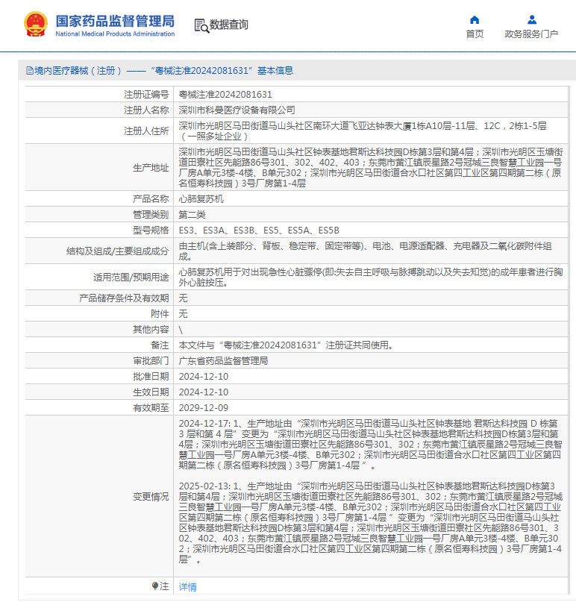Viewport: 576px width, 602px height.
Task: Click the structure composition text 由主机(含上装部分
Action: pos(365,251)
